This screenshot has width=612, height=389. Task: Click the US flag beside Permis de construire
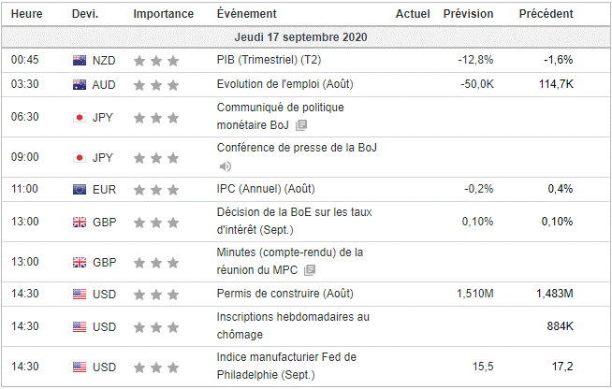pos(80,295)
